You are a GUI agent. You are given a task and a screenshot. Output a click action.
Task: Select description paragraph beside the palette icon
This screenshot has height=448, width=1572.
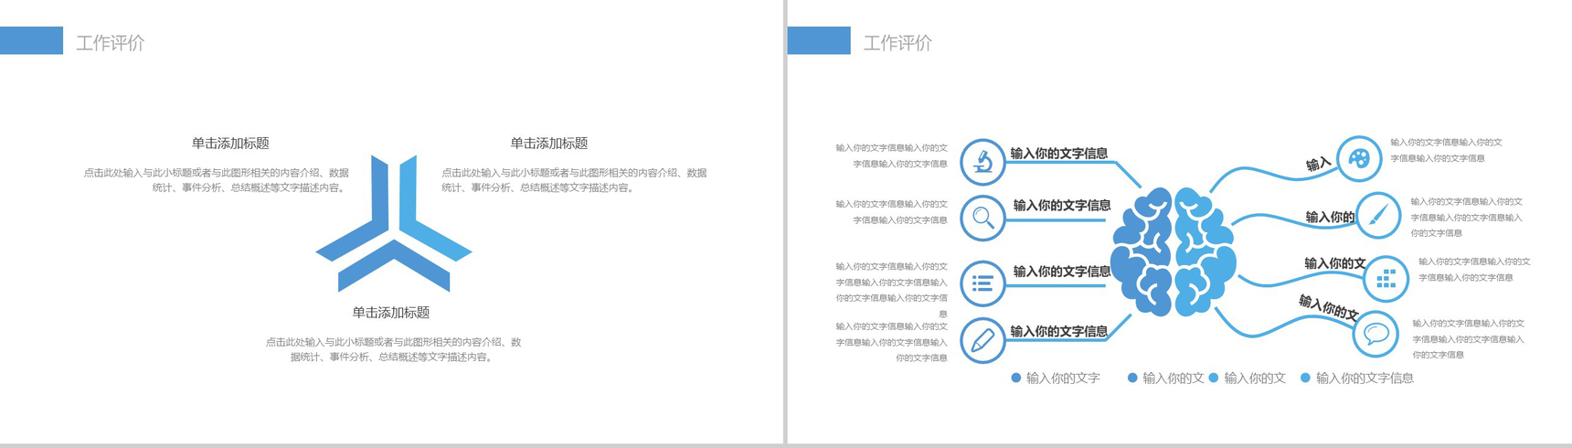(1447, 151)
